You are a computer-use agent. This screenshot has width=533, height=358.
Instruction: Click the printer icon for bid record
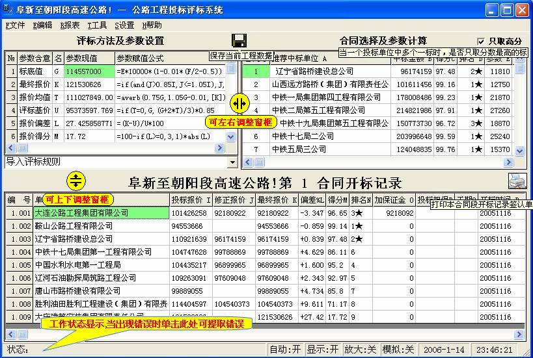click(517, 181)
